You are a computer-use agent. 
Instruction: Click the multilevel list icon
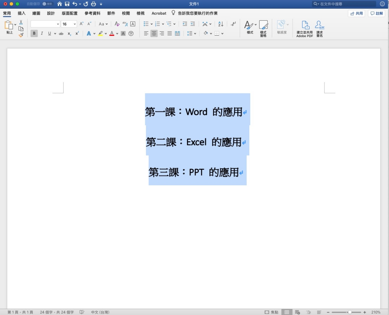pyautogui.click(x=169, y=24)
